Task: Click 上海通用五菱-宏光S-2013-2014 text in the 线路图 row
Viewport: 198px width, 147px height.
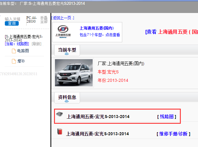Action: pos(98,117)
